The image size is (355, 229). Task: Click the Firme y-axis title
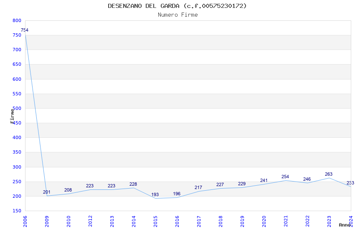point(12,116)
